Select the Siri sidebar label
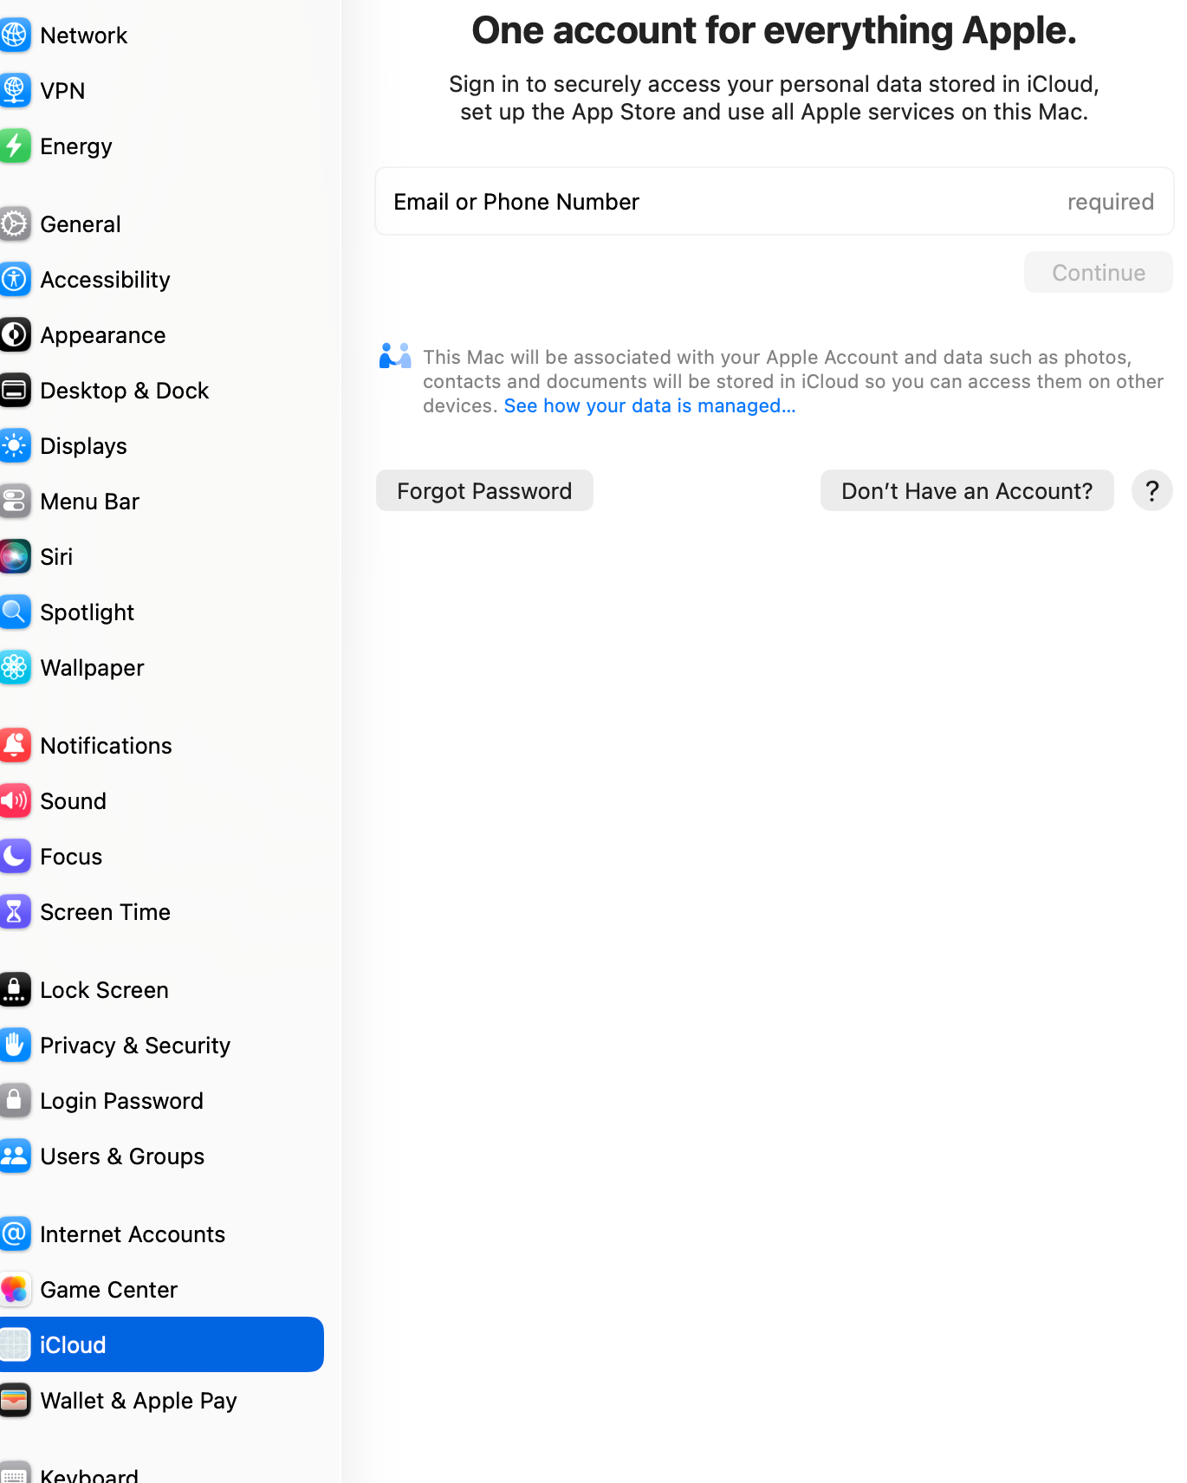This screenshot has height=1483, width=1187. point(56,556)
